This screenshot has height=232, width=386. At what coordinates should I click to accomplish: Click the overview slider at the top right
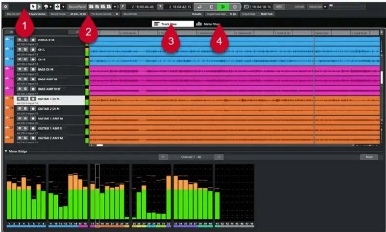tap(347, 7)
